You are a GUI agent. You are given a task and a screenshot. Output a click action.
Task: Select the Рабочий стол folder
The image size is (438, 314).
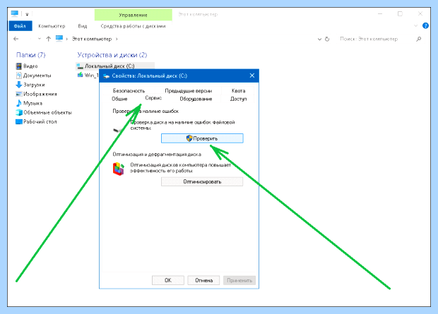[36, 121]
